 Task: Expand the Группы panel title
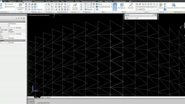pyautogui.click(x=162, y=12)
